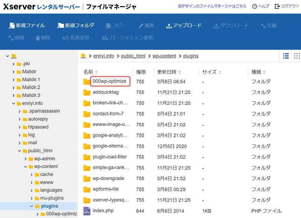Collapse the public_html tree node
The image size is (301, 218).
pos(20,151)
